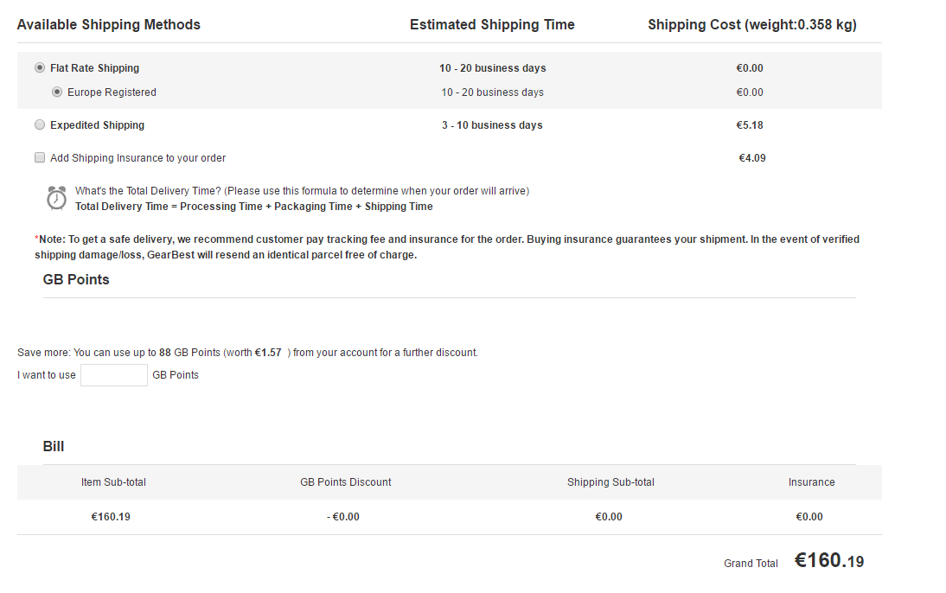The image size is (946, 593).
Task: Click the Item Sub-total column header
Action: point(113,482)
